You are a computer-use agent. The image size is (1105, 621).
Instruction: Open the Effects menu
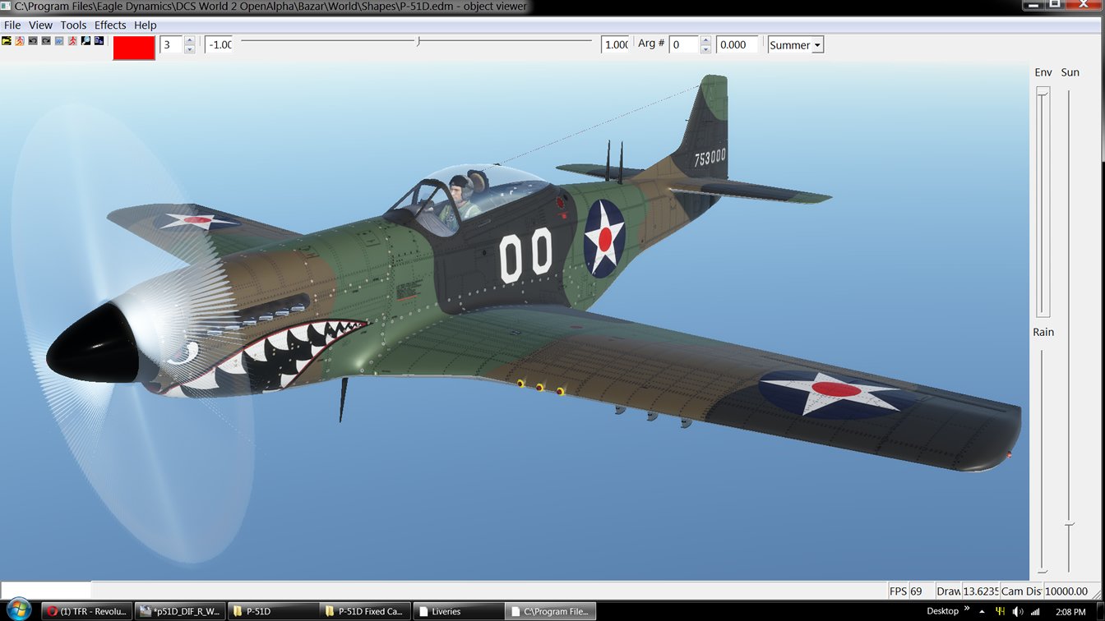click(x=110, y=25)
